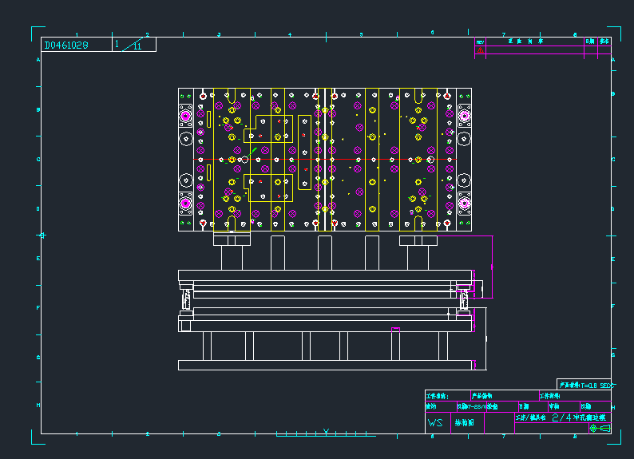This screenshot has width=634, height=459.
Task: Select the magenta vertical dimension line at right
Action: [492, 267]
